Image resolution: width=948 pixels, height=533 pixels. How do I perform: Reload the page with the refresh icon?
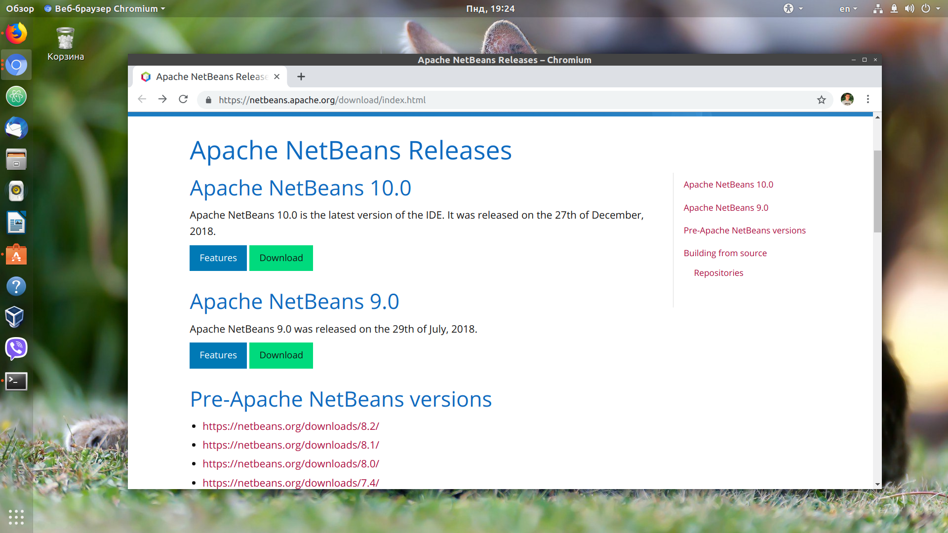[x=183, y=99]
